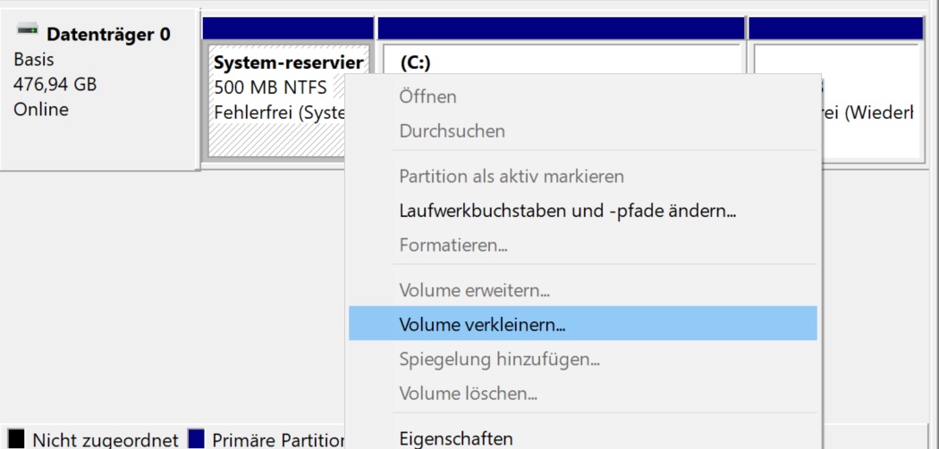Select the Datenträger 0 disk label
Image resolution: width=939 pixels, height=449 pixels.
pyautogui.click(x=107, y=34)
